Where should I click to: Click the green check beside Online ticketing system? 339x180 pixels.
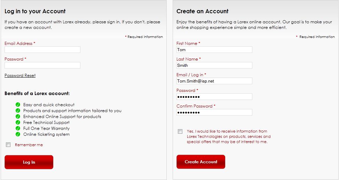click(18, 134)
